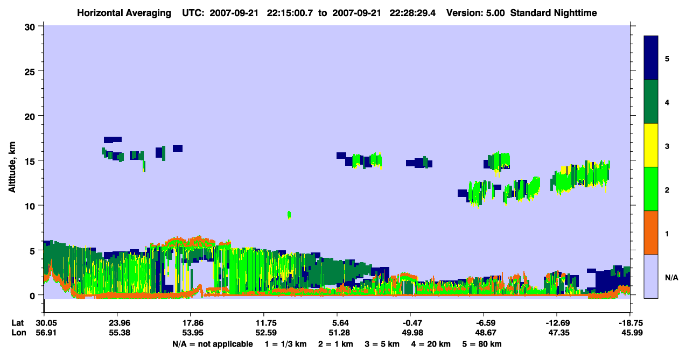Click the yellow color bar segment labeled 3
This screenshot has height=359, width=700.
pyautogui.click(x=651, y=145)
